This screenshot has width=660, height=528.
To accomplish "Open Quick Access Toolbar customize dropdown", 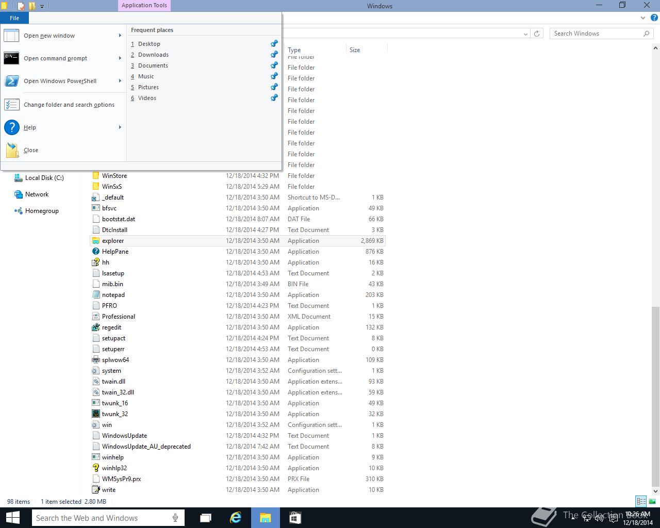I will (x=42, y=6).
